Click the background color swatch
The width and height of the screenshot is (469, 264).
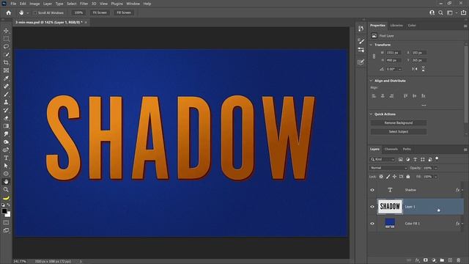coord(8,215)
